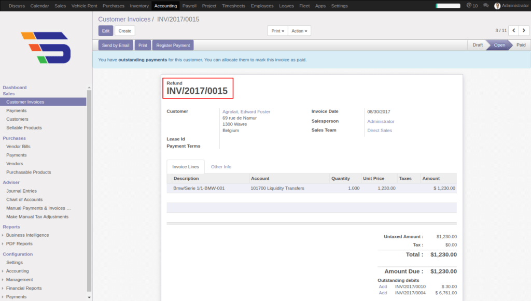Screen dimensions: 531x301
Task: Open Settings under Configuration in sidebar
Action: [x=15, y=262]
